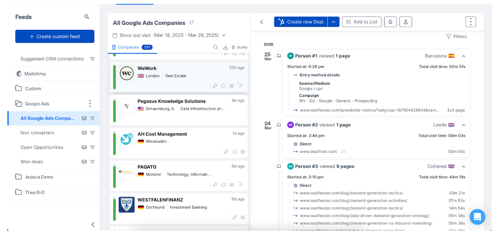Click Add to List button

pyautogui.click(x=362, y=22)
